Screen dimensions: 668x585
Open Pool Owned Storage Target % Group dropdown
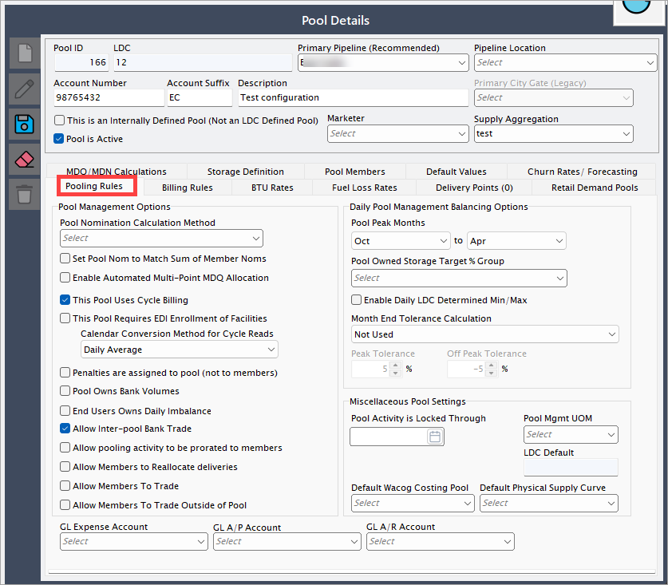(x=459, y=279)
